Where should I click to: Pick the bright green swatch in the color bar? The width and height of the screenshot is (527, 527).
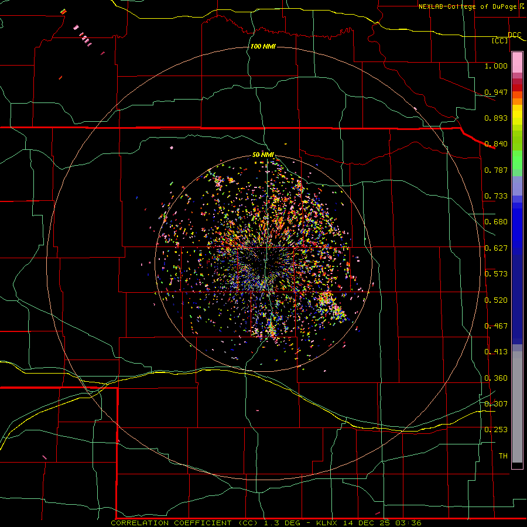pos(517,160)
